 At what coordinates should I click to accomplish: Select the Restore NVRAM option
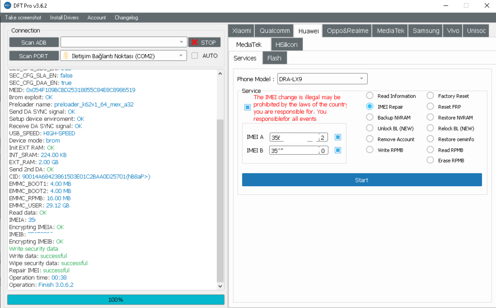pyautogui.click(x=430, y=117)
